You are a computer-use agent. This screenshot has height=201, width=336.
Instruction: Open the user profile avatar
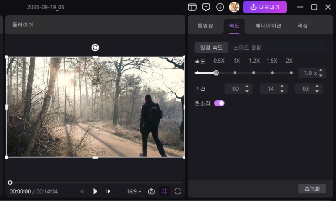(x=234, y=7)
